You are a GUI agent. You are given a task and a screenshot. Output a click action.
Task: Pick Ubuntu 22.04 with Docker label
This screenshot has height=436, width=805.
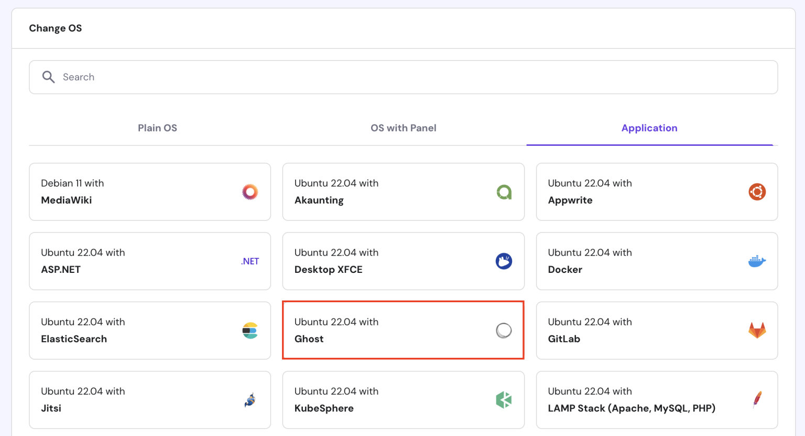pos(590,261)
